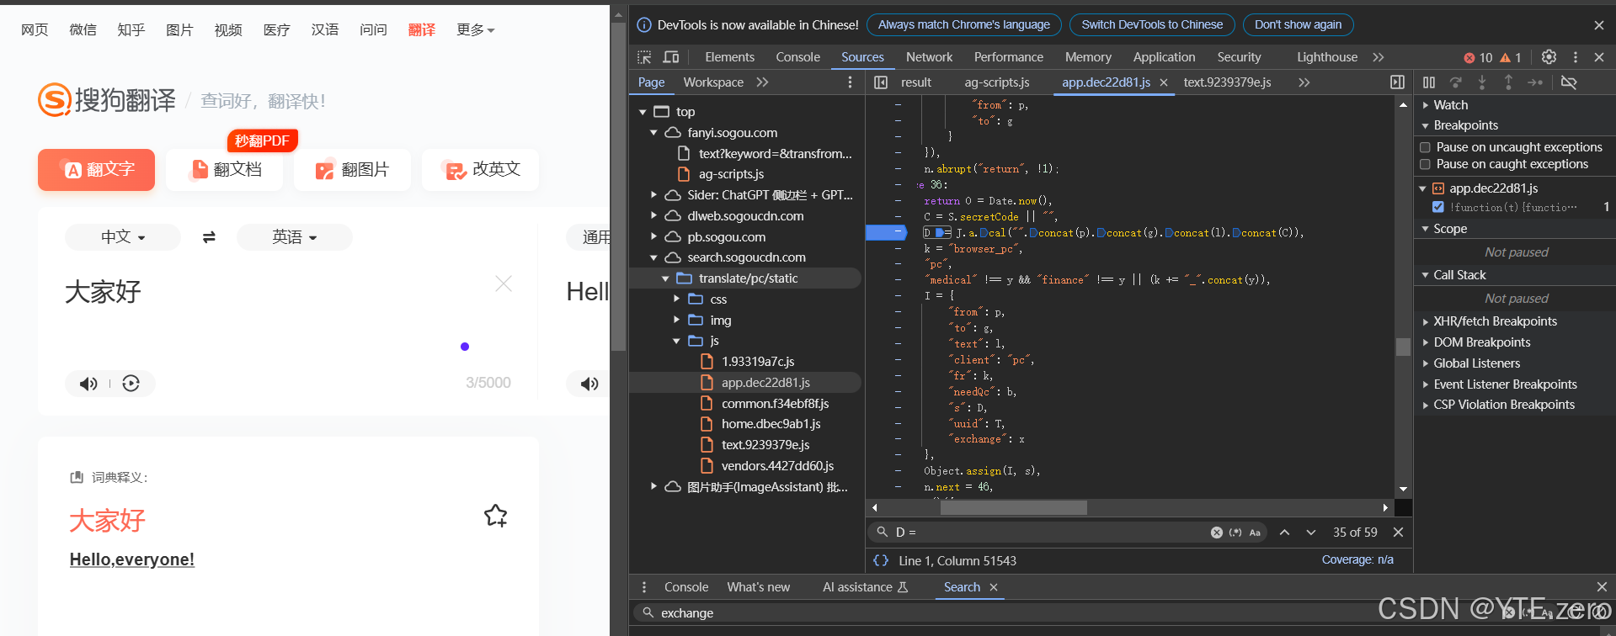The image size is (1616, 636).
Task: Clear the 'D =' find field
Action: click(x=1217, y=533)
